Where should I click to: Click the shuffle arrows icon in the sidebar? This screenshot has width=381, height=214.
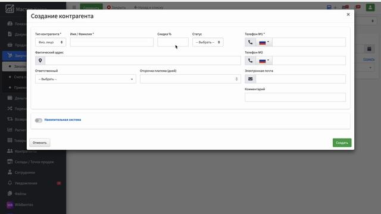coord(10,108)
